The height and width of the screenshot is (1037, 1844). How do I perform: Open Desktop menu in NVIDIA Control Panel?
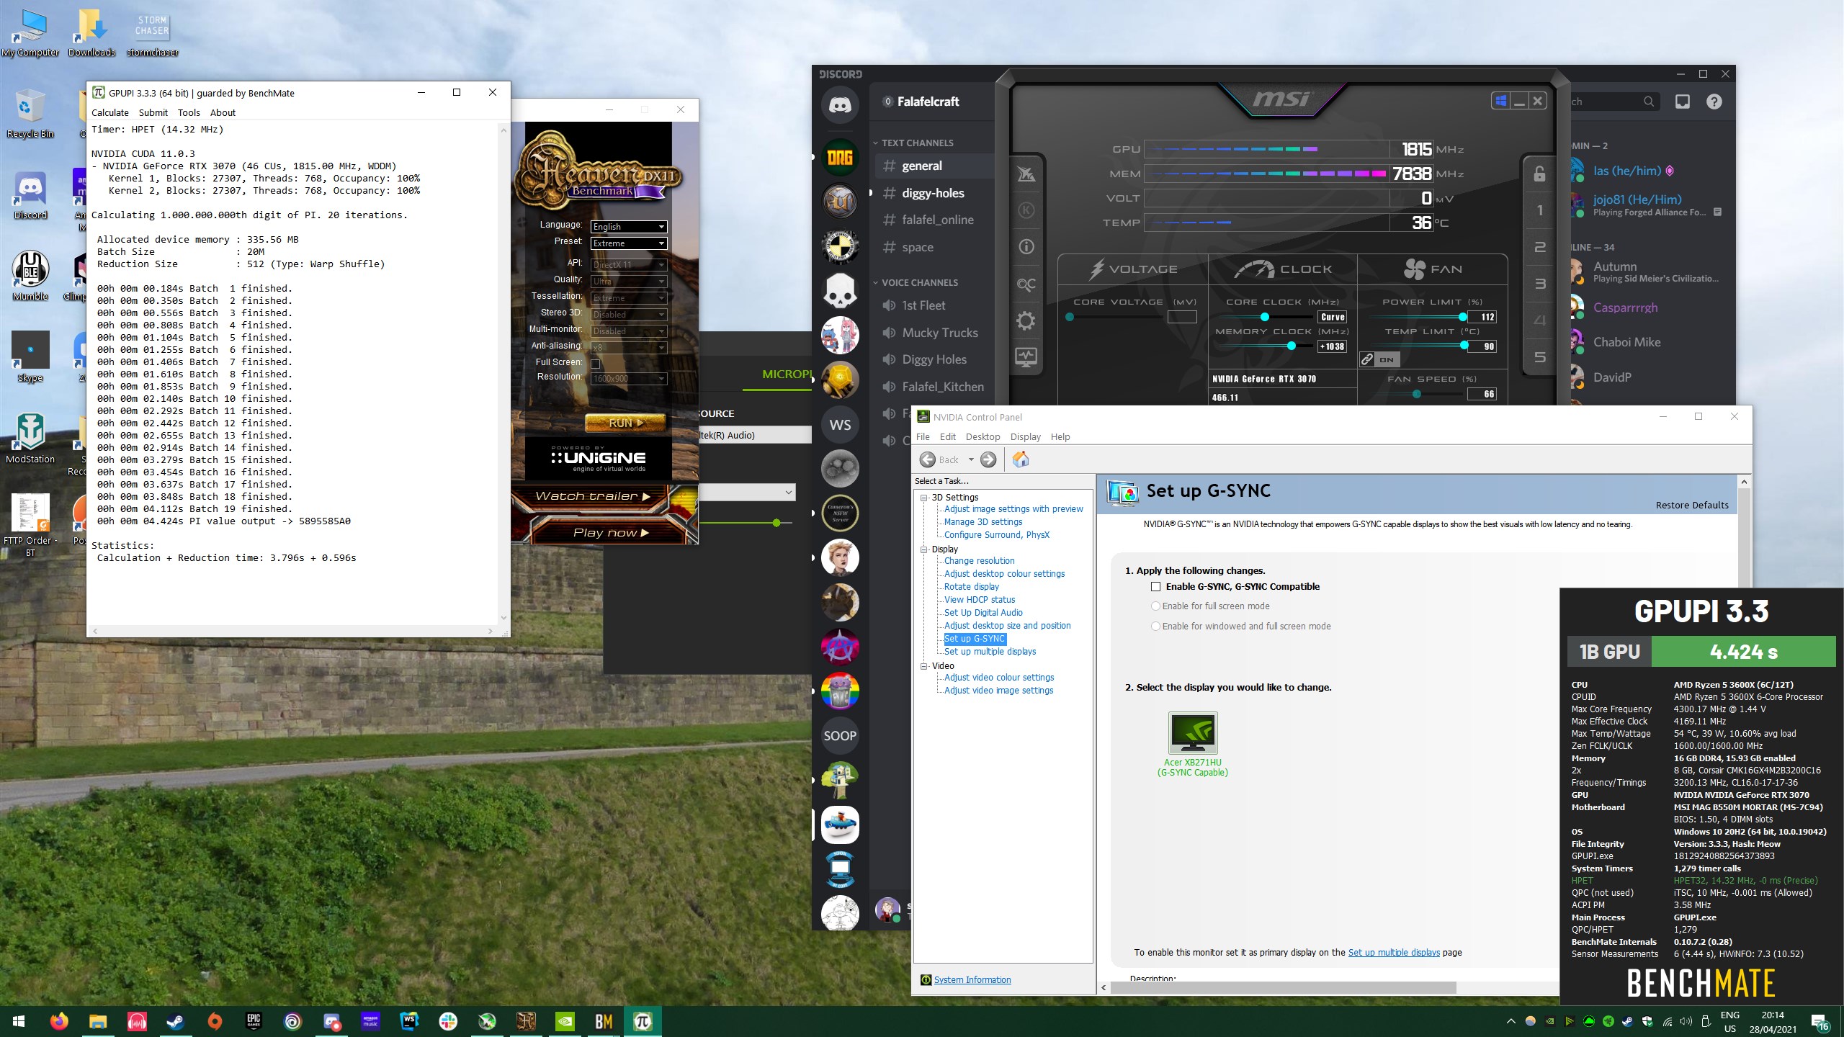coord(983,437)
